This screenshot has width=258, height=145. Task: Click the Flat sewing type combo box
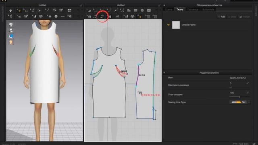240,102
